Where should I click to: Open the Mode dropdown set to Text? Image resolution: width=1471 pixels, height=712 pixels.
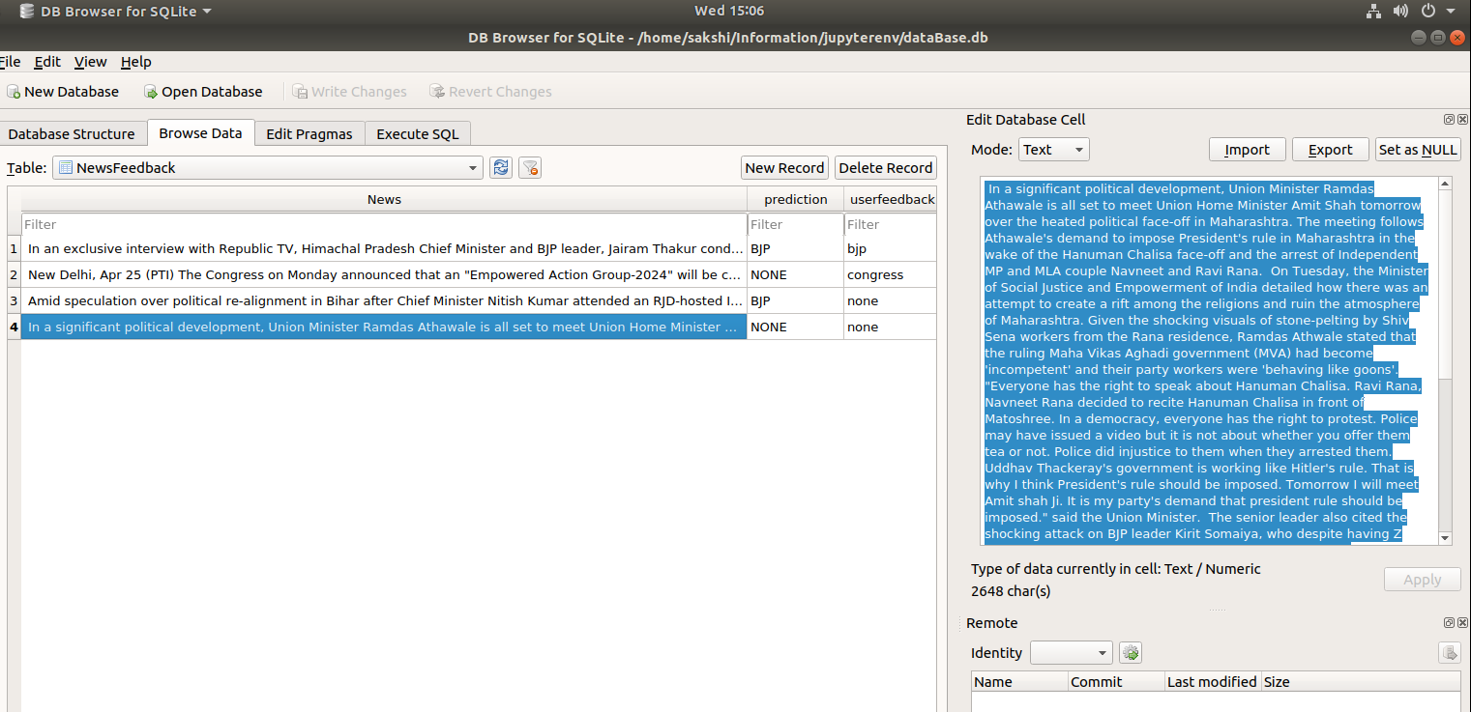[x=1053, y=149]
